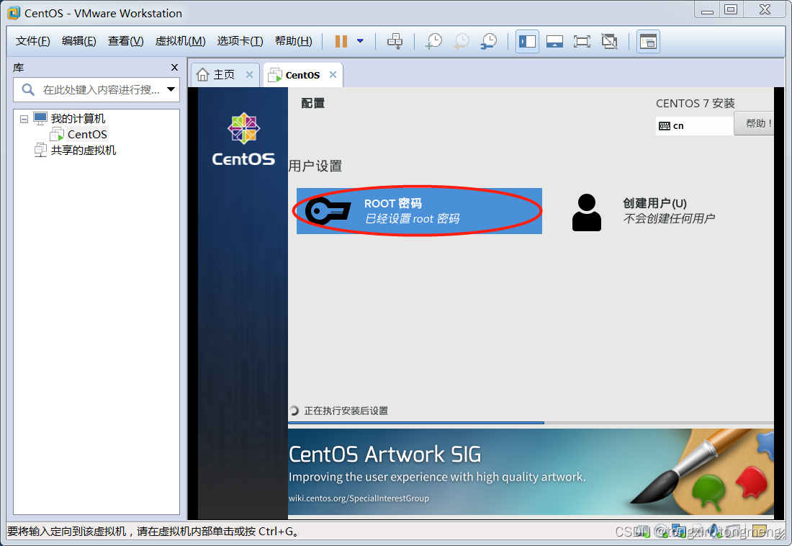Click the cn keyboard layout indicator
Viewport: 792px width, 546px height.
coord(695,126)
